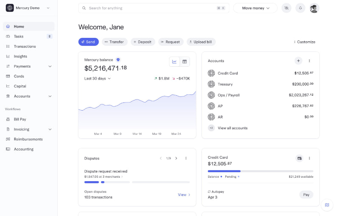Open Home in the sidebar

click(x=28, y=26)
